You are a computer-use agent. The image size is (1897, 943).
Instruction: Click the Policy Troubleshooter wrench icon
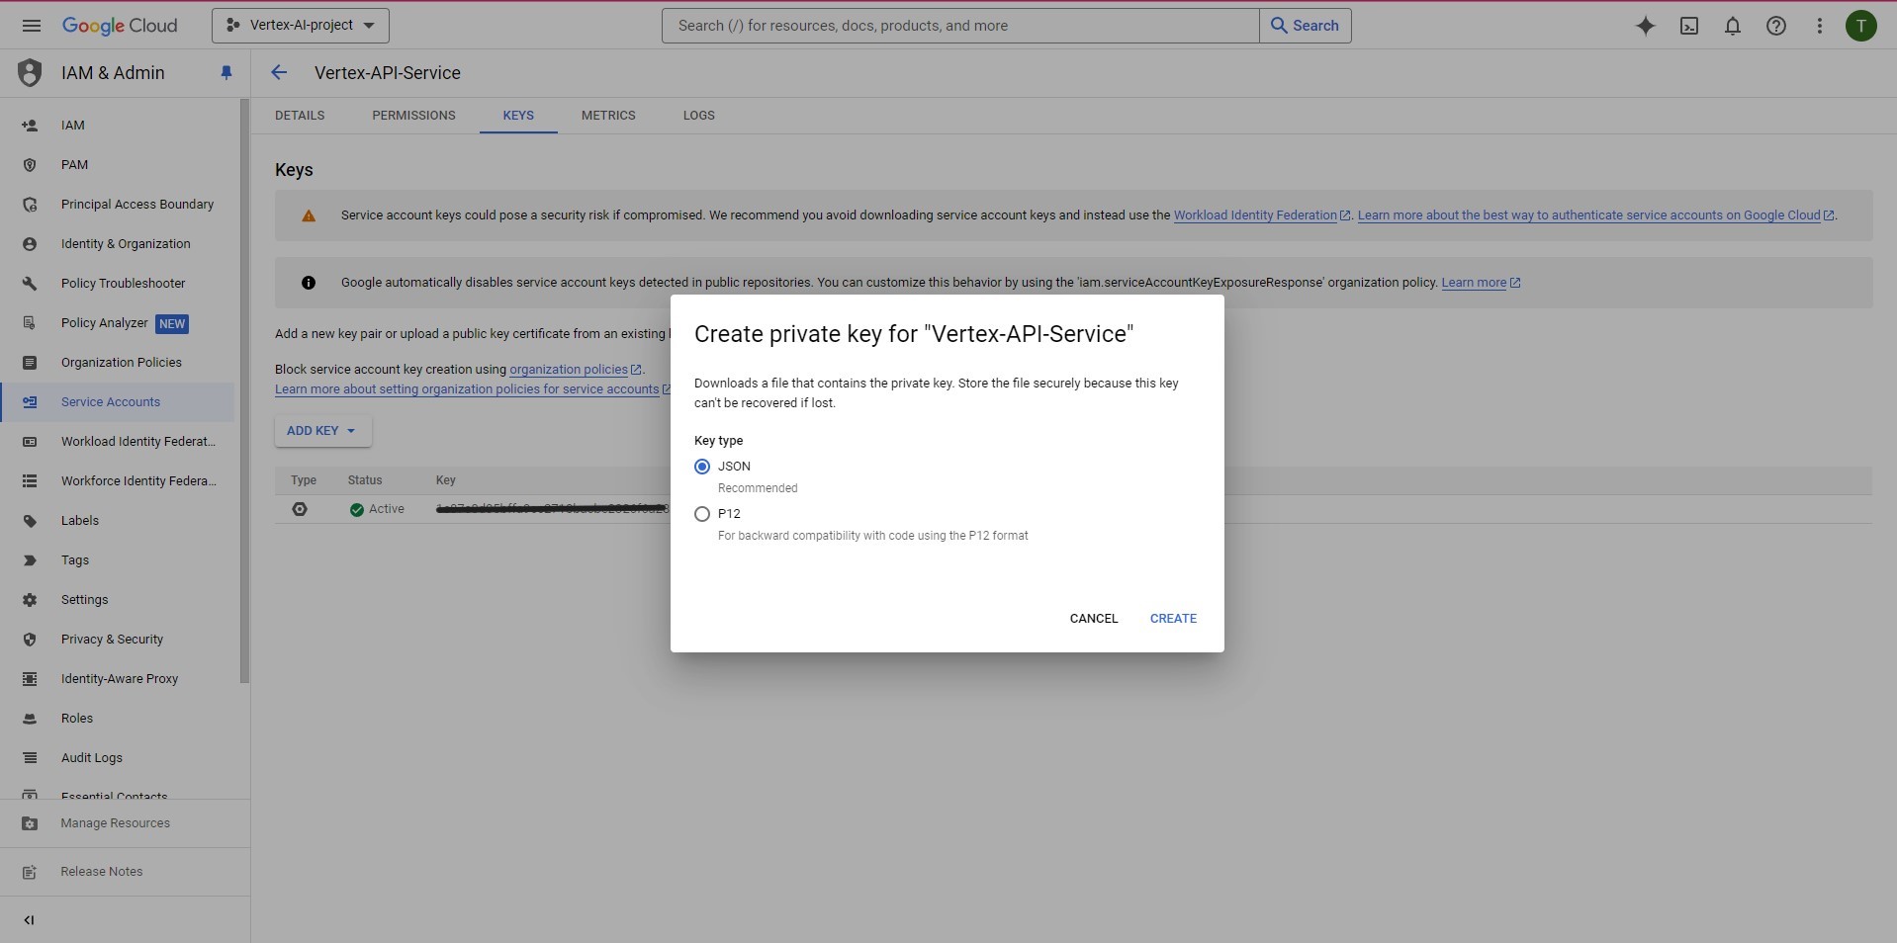pyautogui.click(x=30, y=284)
